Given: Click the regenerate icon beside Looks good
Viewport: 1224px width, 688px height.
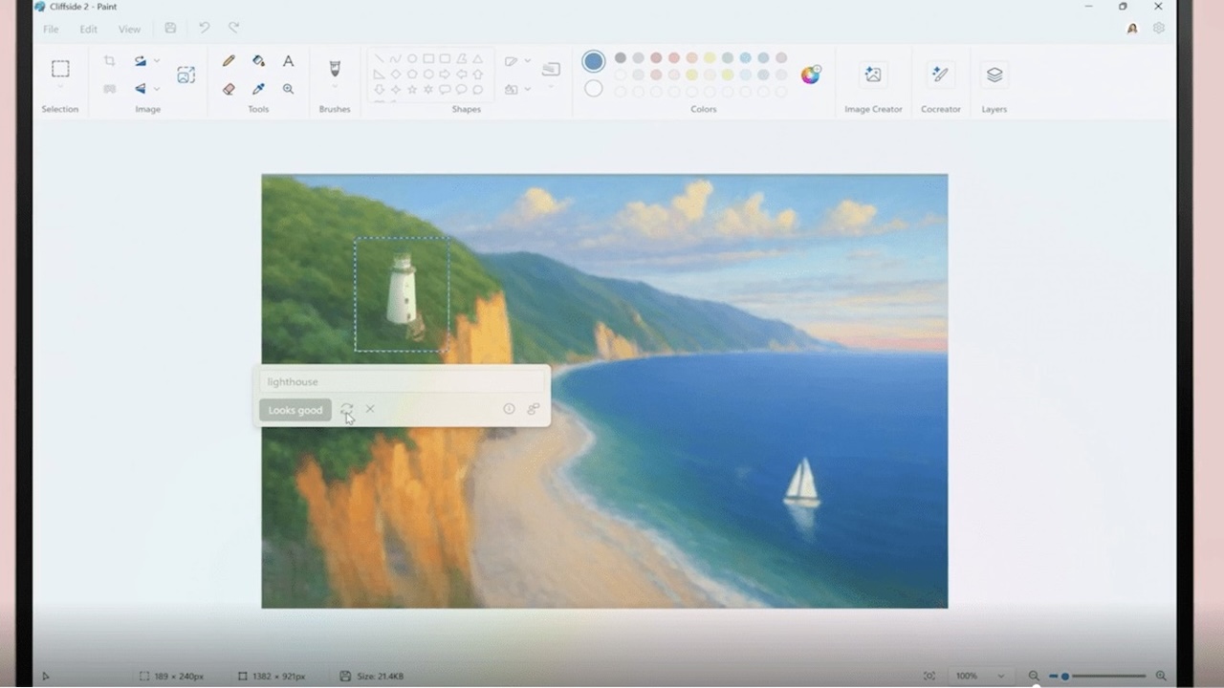Looking at the screenshot, I should click(x=346, y=409).
